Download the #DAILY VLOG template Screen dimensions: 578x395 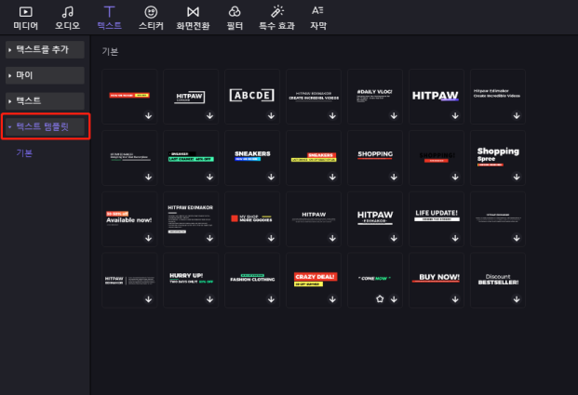394,115
